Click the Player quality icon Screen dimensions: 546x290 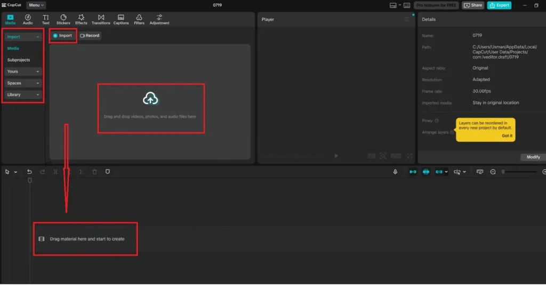pyautogui.click(x=372, y=156)
